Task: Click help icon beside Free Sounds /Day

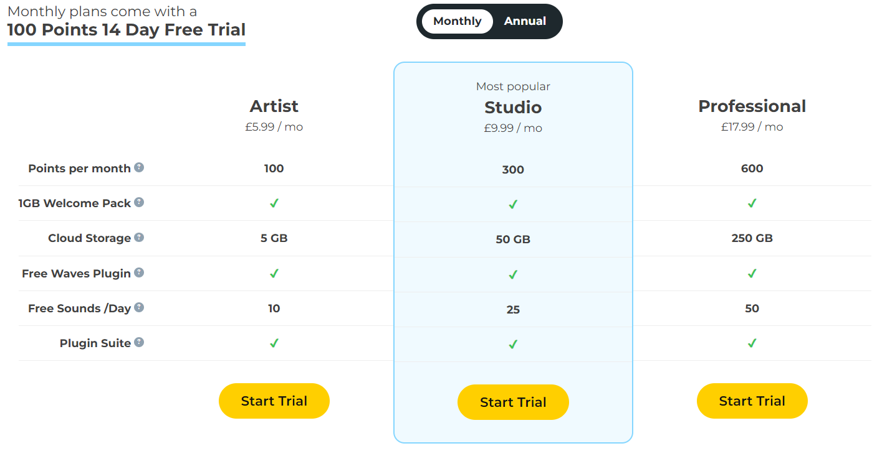Action: tap(139, 307)
